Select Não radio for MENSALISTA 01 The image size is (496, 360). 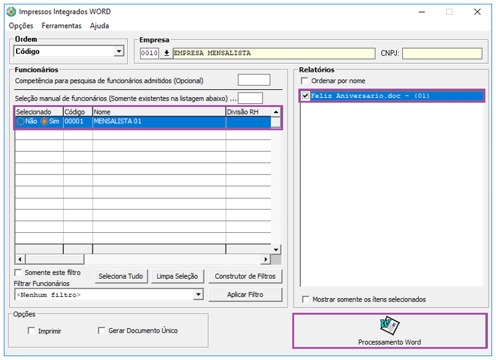point(21,121)
